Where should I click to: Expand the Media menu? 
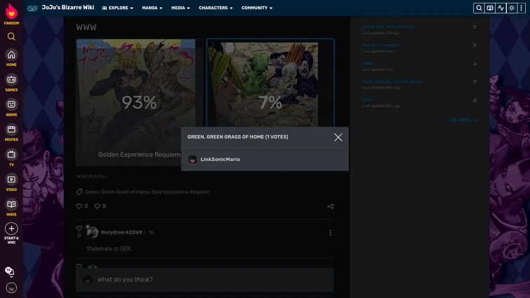click(180, 8)
